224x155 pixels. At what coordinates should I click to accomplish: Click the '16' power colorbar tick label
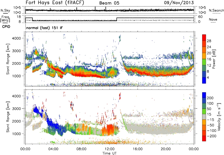pyautogui.click(x=209, y=59)
